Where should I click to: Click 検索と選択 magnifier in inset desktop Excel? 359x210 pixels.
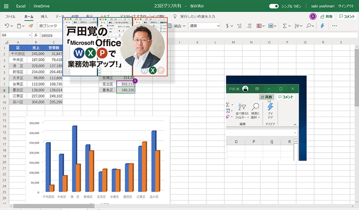(255, 111)
